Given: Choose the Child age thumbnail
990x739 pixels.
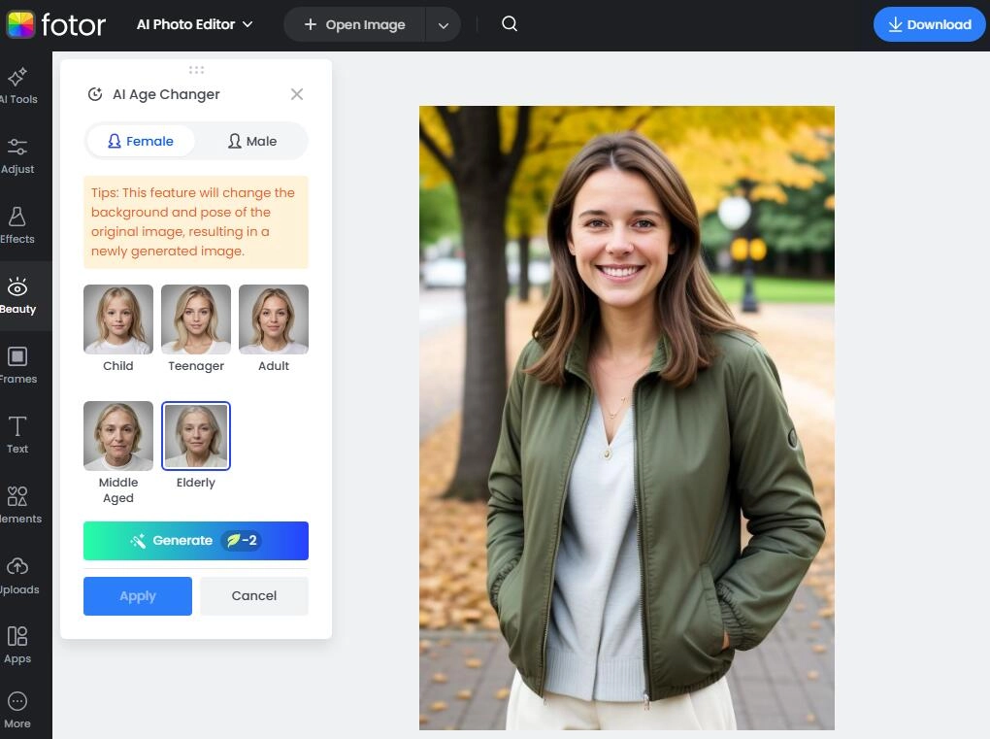Looking at the screenshot, I should [118, 319].
